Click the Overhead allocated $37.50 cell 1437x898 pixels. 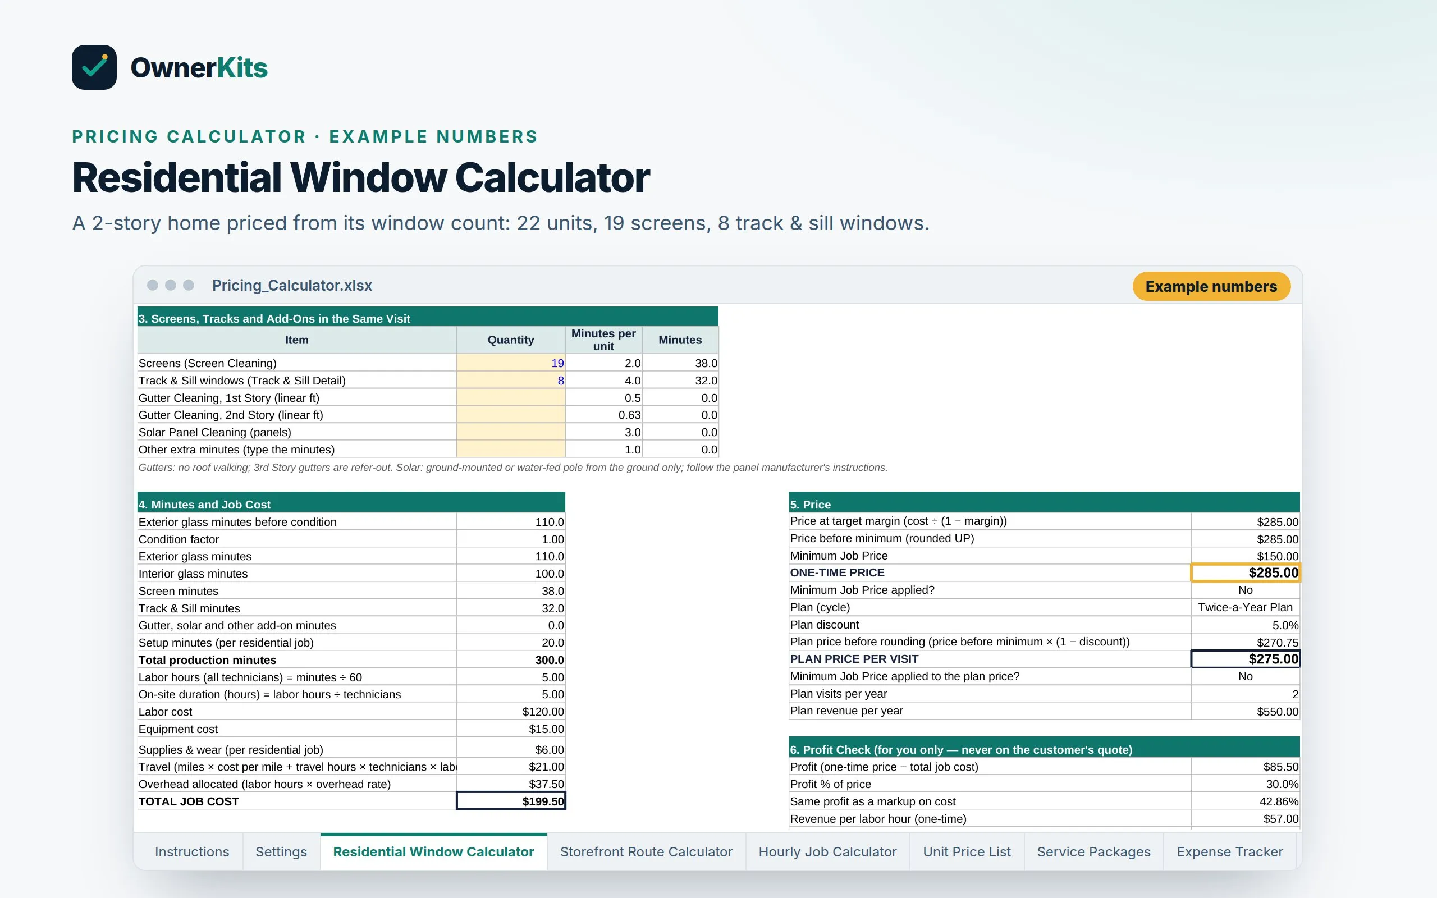click(x=511, y=784)
